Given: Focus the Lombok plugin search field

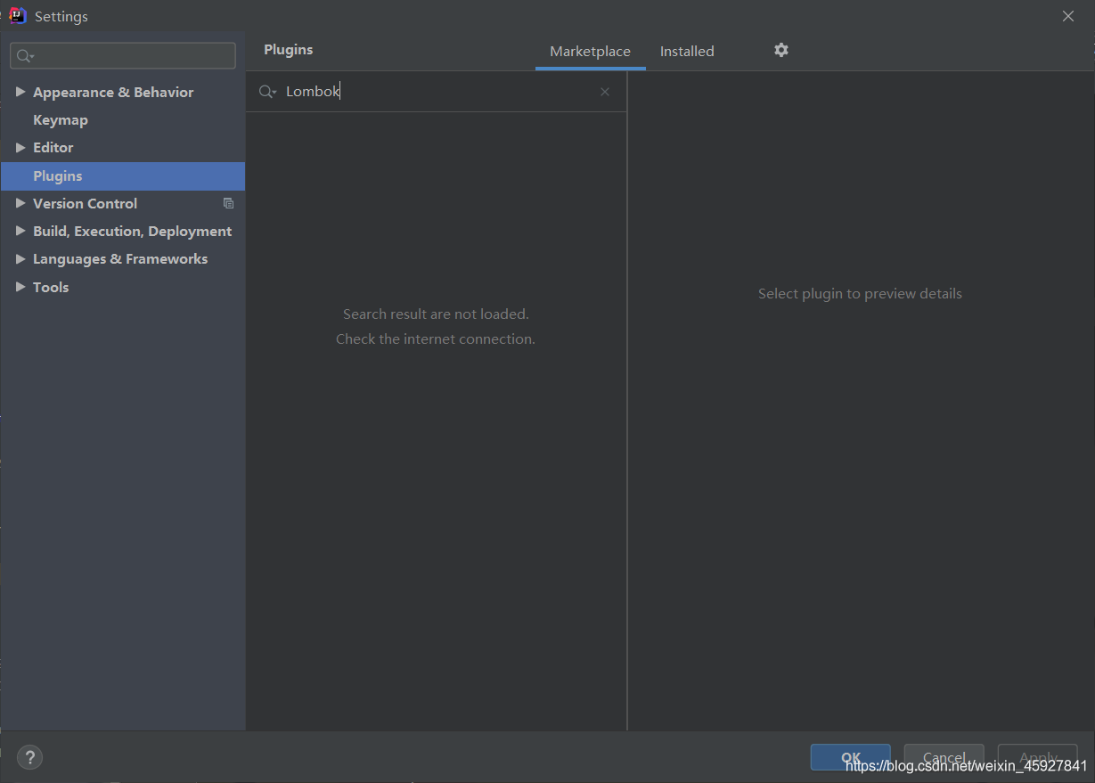Looking at the screenshot, I should point(437,92).
